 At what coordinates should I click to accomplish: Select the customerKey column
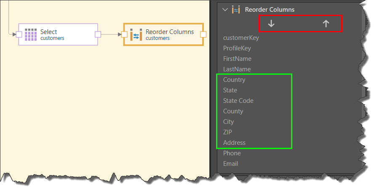(241, 38)
